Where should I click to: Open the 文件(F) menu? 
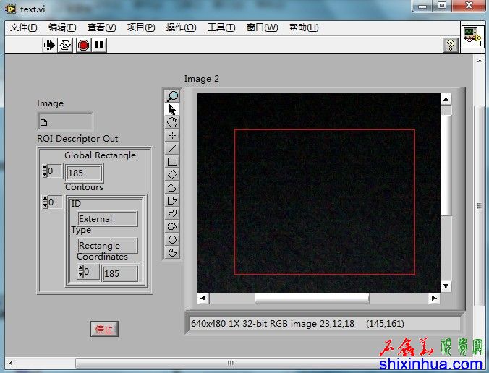[x=24, y=27]
